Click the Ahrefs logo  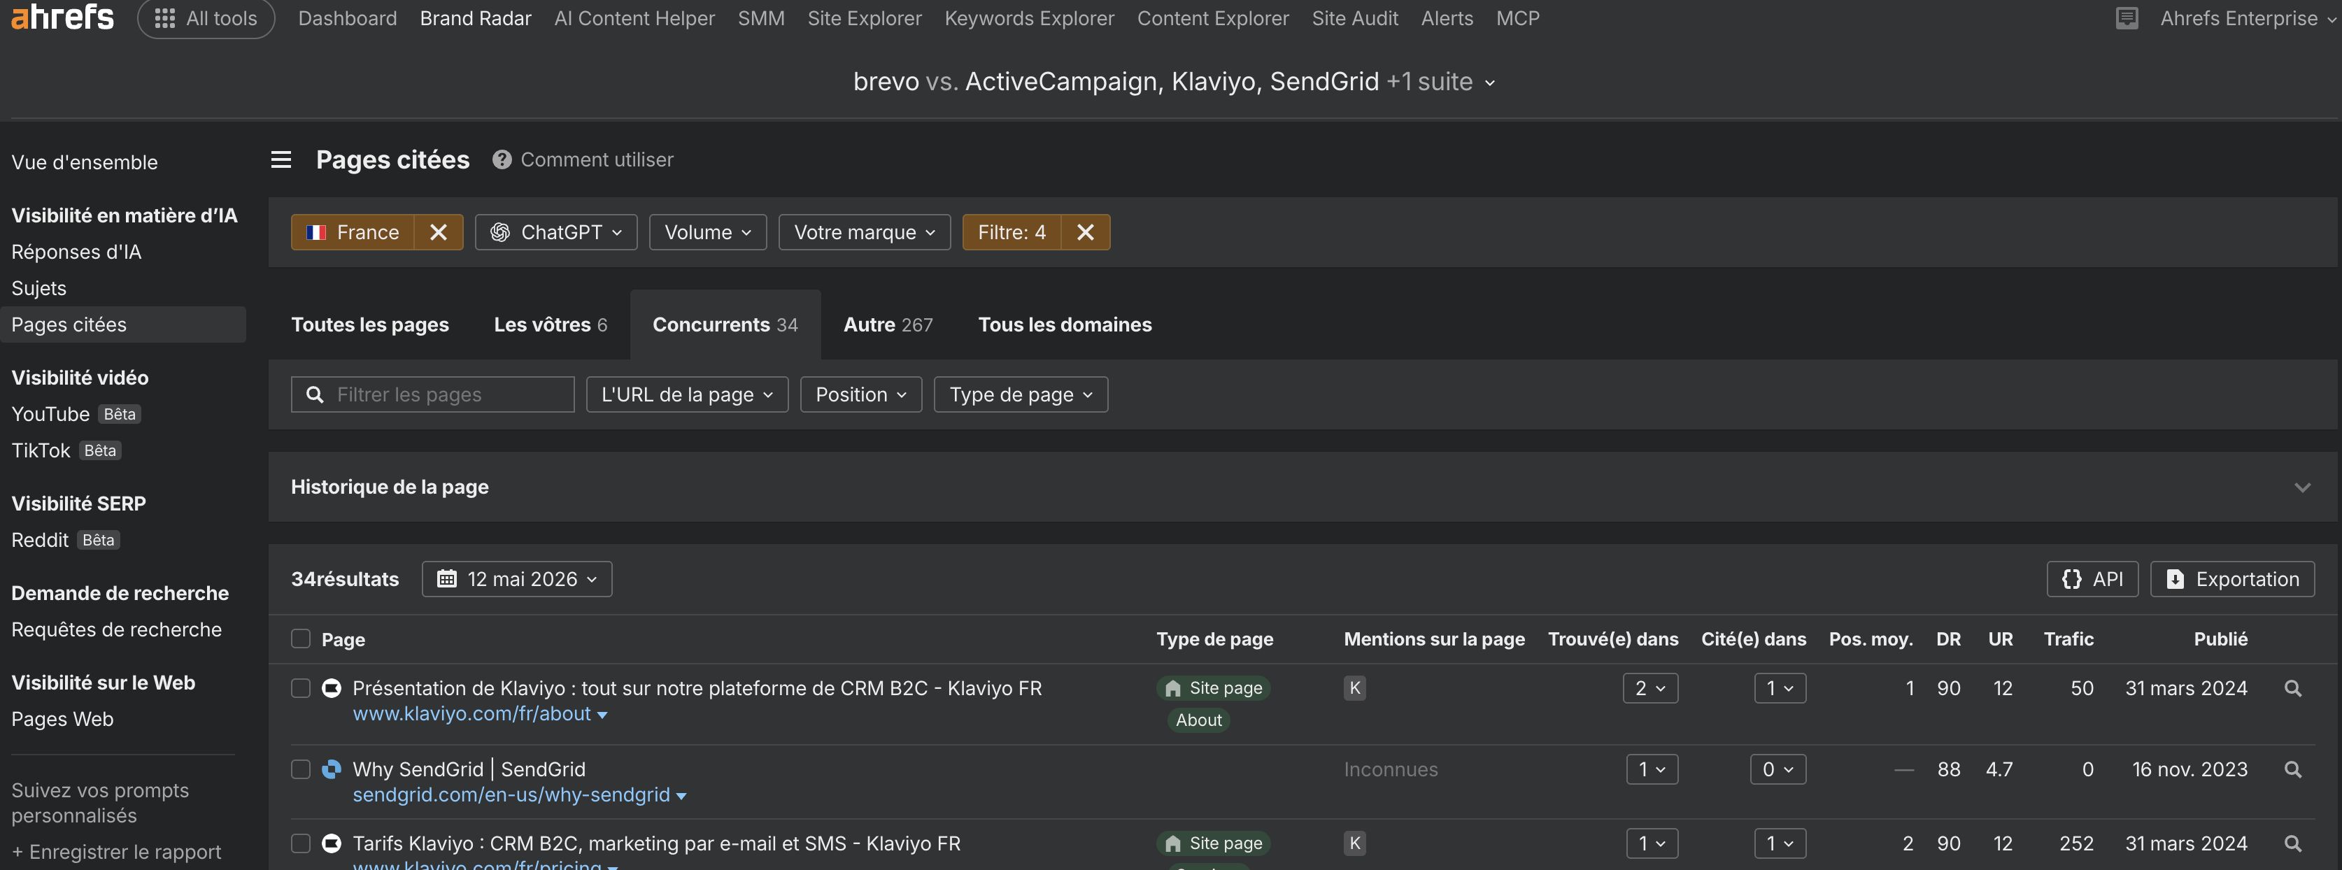coord(62,17)
